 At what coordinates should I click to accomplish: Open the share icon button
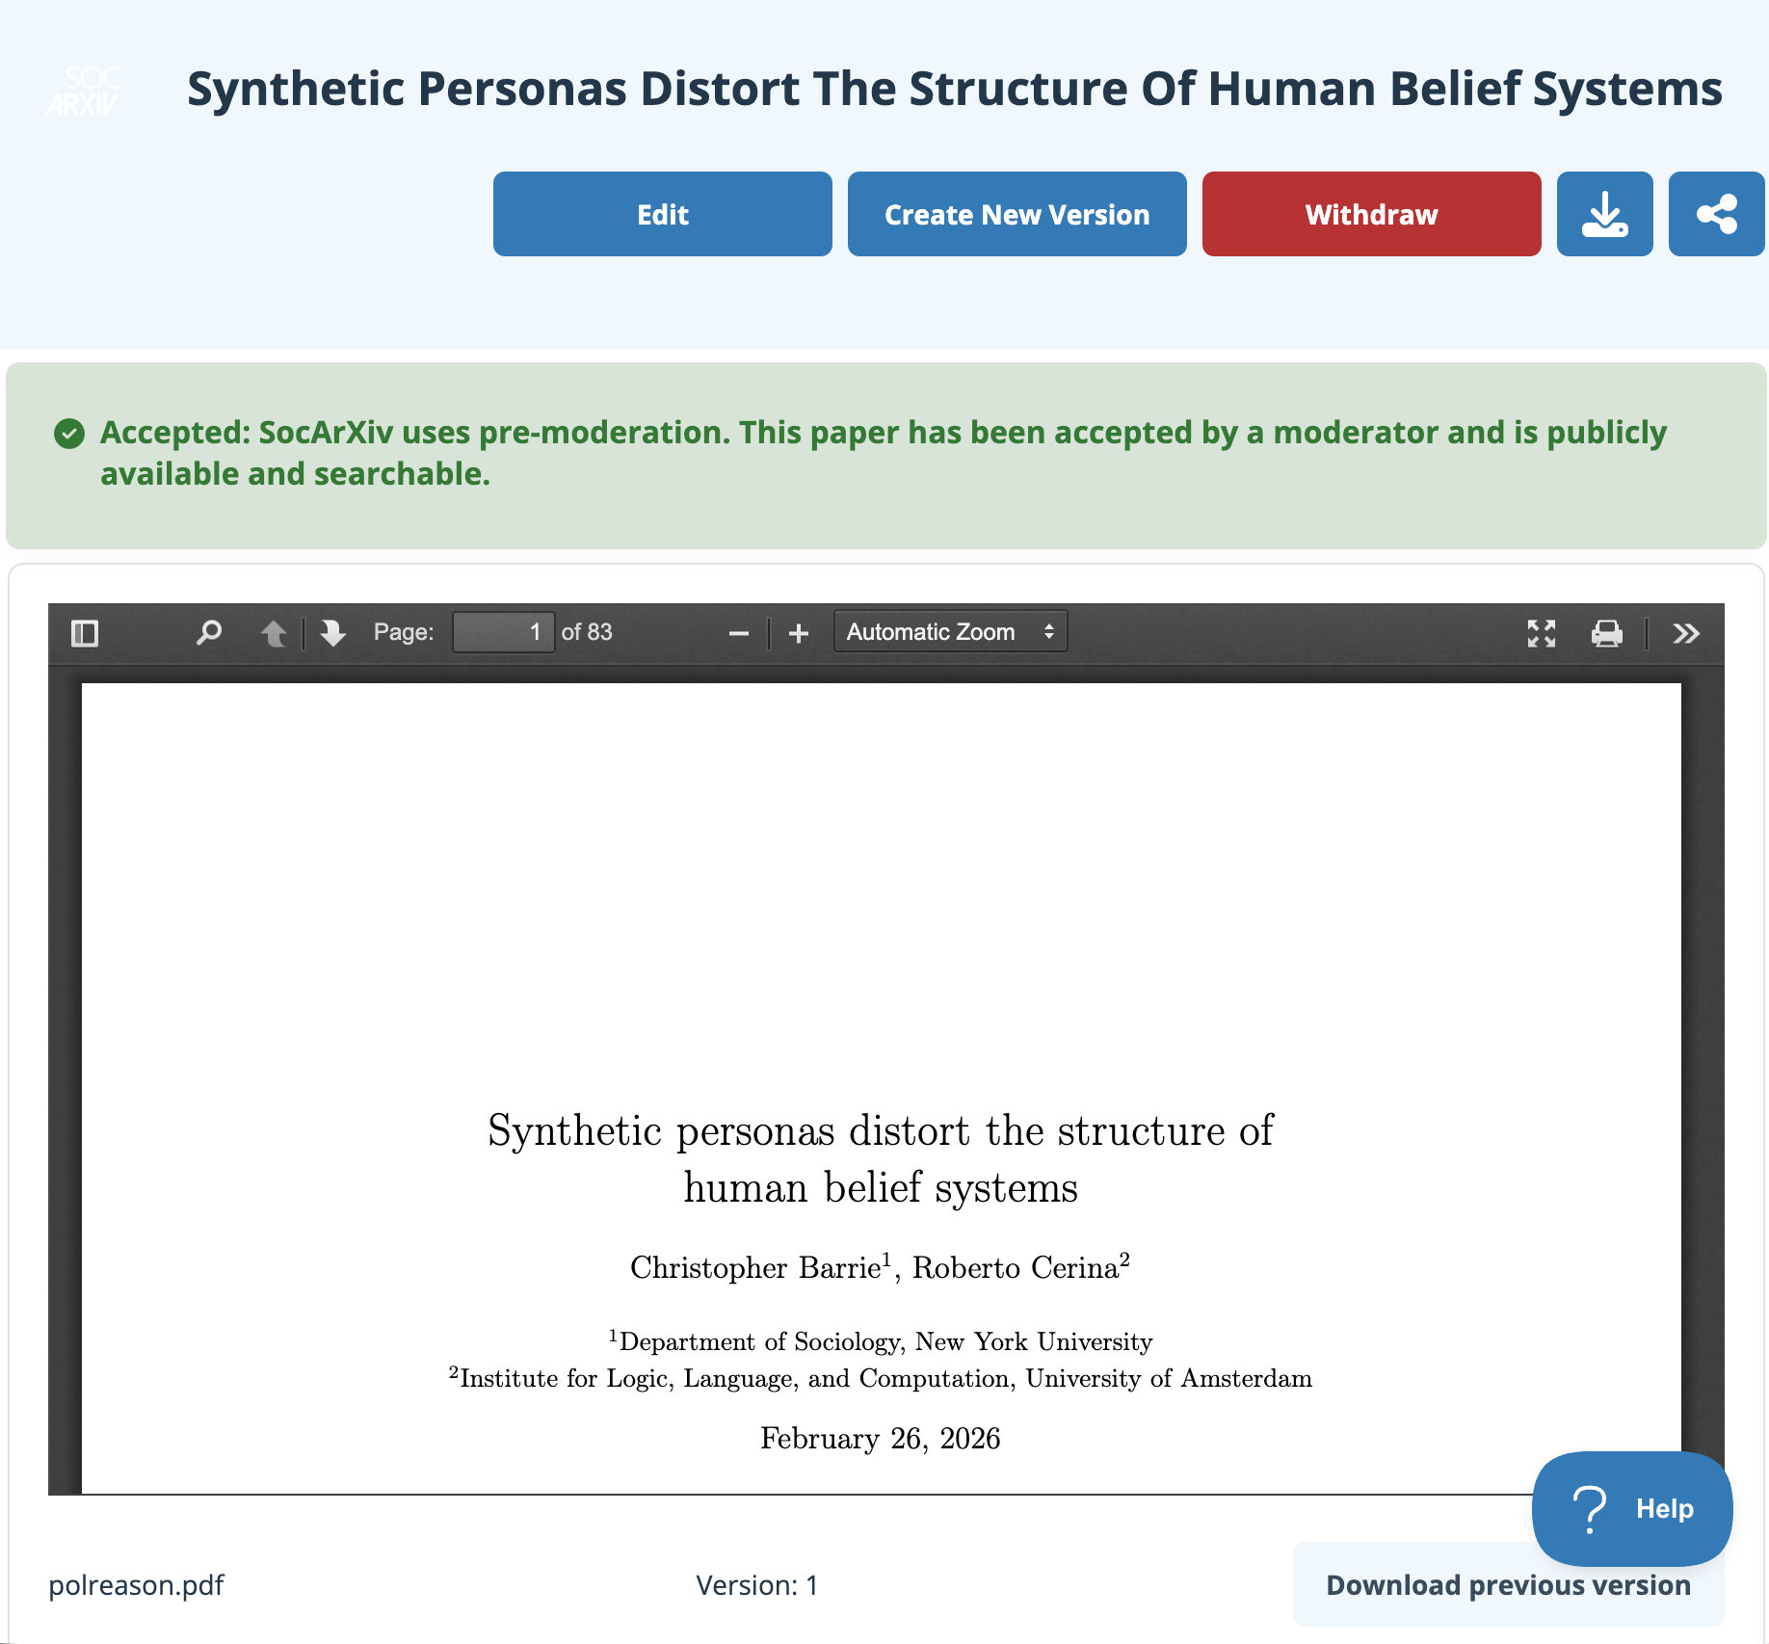pos(1716,214)
